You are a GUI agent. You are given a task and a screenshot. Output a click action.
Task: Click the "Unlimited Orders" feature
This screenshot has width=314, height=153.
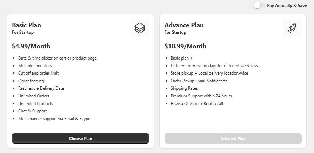pos(34,96)
